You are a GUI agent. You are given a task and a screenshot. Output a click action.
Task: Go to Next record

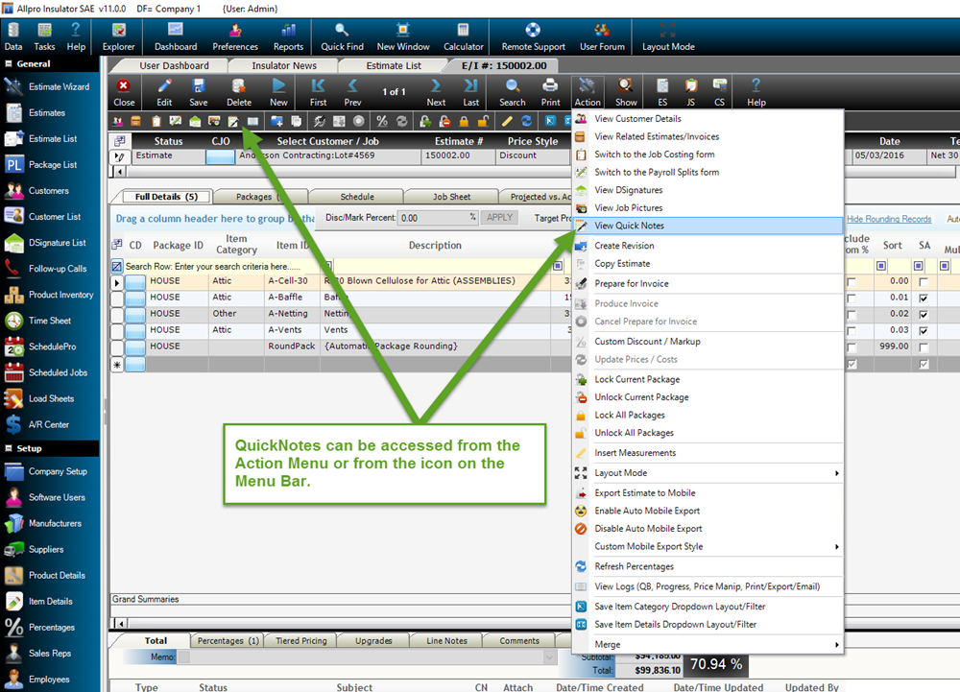point(436,92)
